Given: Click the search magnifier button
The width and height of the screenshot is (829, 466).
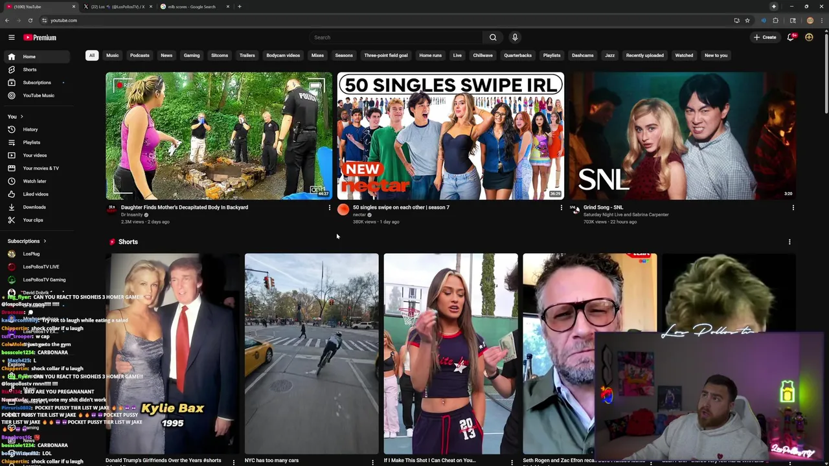Looking at the screenshot, I should tap(493, 38).
